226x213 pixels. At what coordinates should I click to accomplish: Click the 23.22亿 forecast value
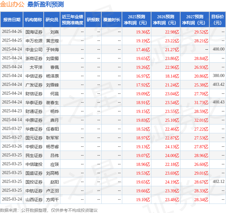pyautogui.click(x=172, y=41)
